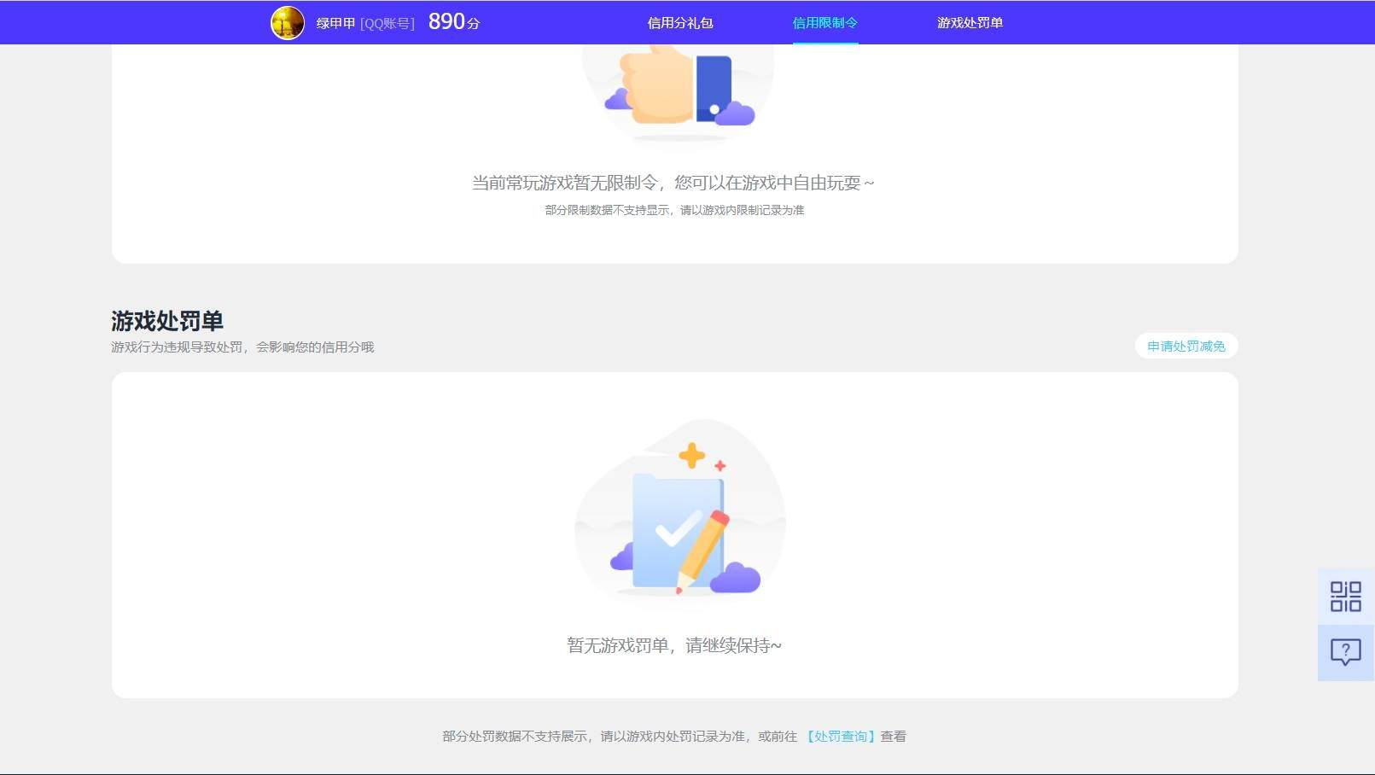The width and height of the screenshot is (1375, 775).
Task: Open the QR code sidebar icon
Action: click(x=1345, y=597)
